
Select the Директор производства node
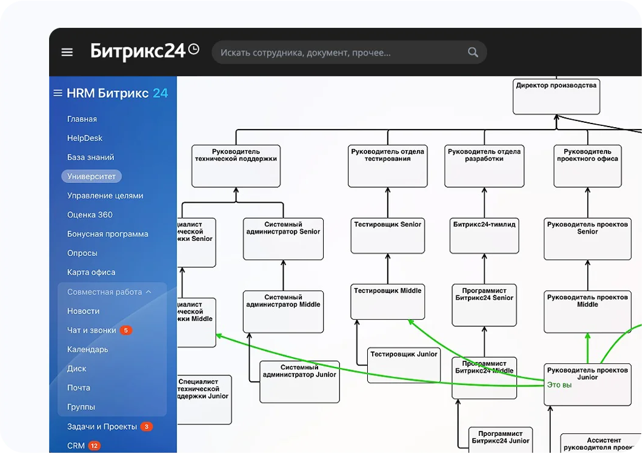tap(556, 97)
